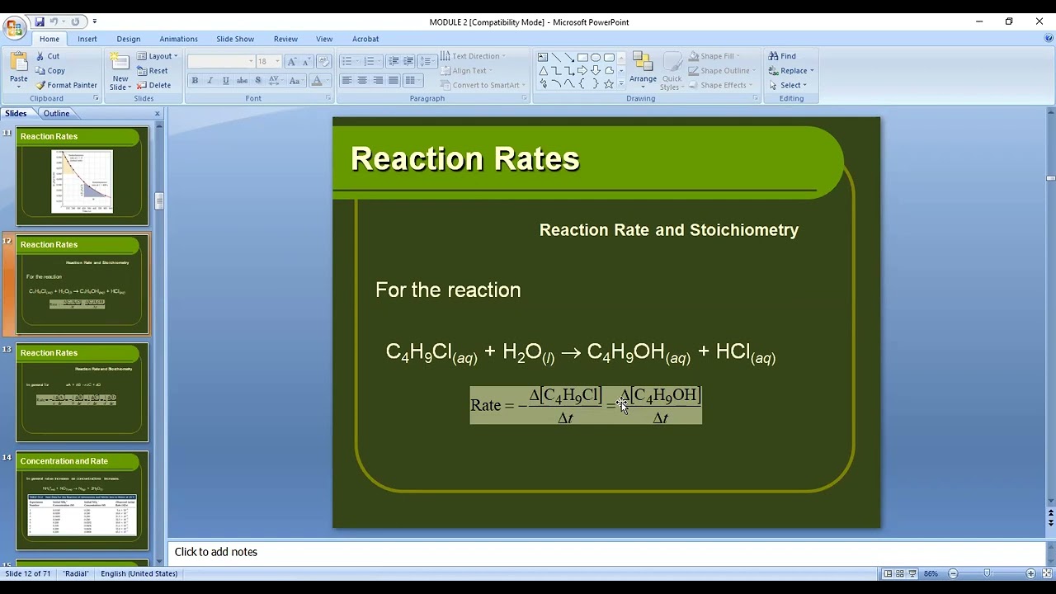Viewport: 1056px width, 594px height.
Task: Open the Insert ribbon tab
Action: tap(87, 39)
